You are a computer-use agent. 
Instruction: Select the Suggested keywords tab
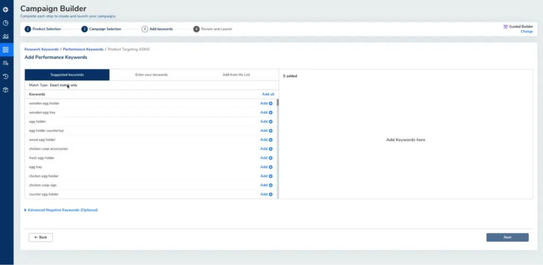tap(67, 75)
